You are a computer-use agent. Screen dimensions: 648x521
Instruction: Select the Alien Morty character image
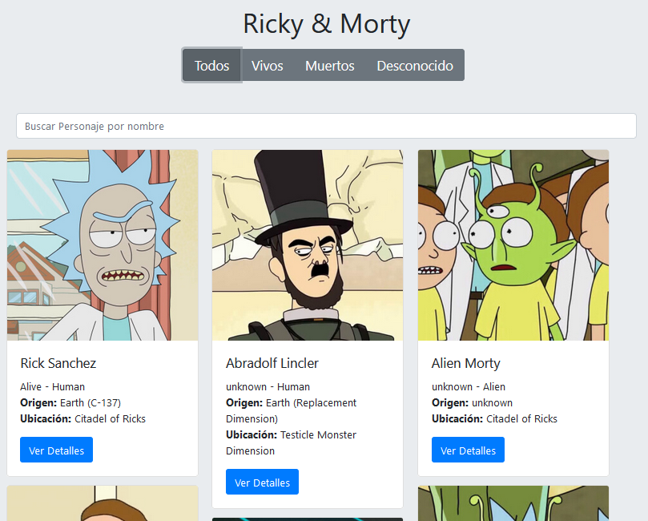click(x=513, y=245)
